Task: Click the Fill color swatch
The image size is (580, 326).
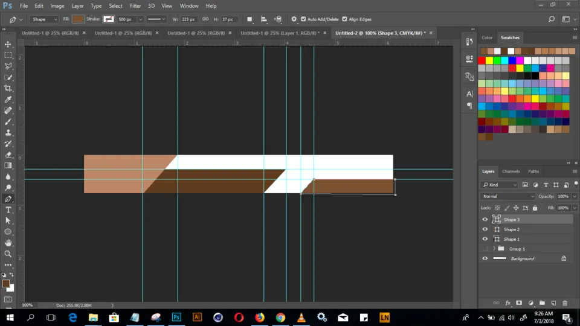Action: tap(78, 19)
